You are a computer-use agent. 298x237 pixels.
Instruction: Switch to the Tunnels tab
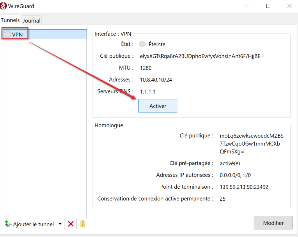tap(10, 20)
